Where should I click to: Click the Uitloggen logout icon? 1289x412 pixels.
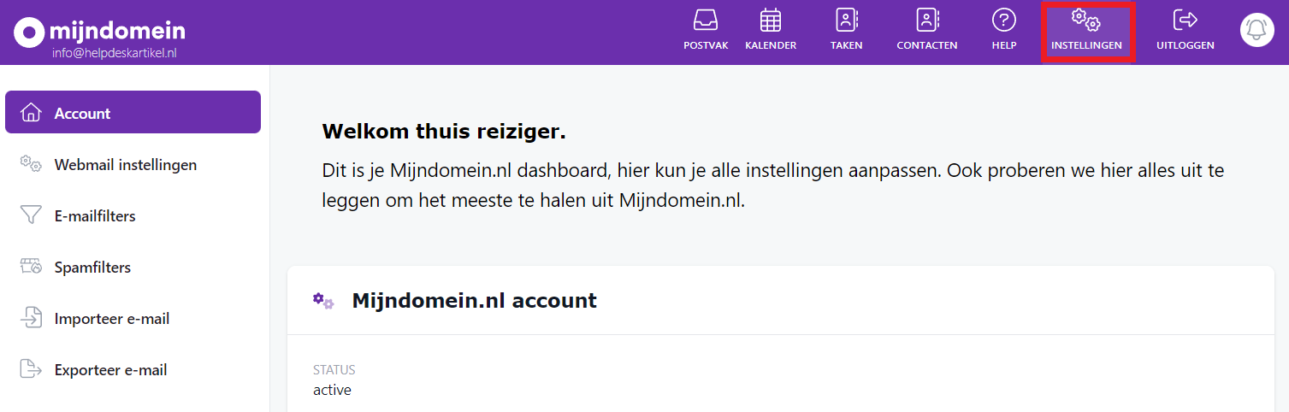pos(1185,21)
